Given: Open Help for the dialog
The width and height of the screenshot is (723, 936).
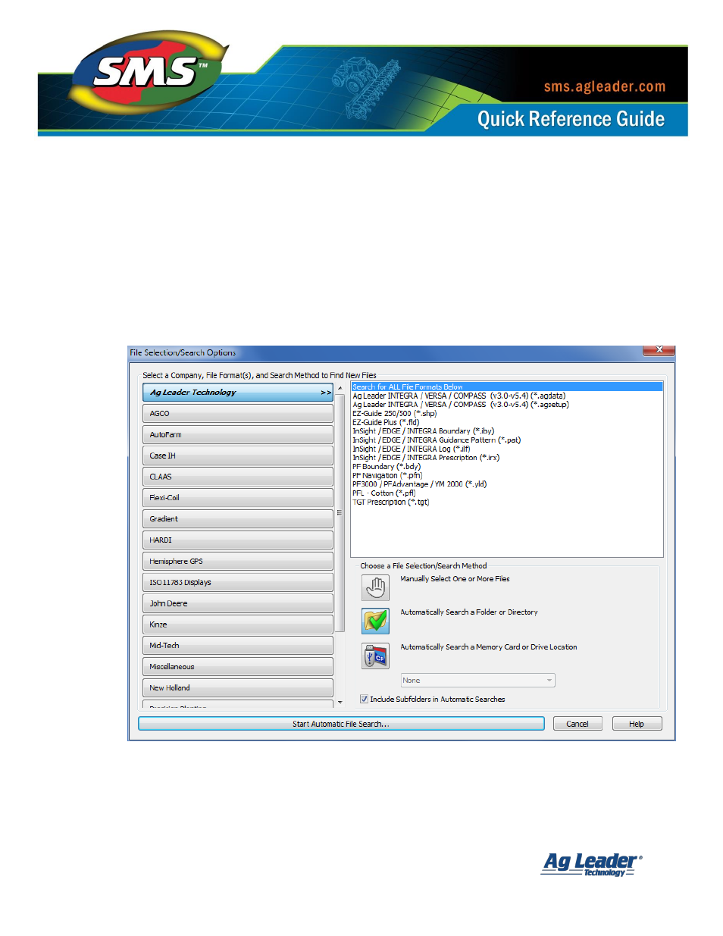Looking at the screenshot, I should pyautogui.click(x=637, y=724).
